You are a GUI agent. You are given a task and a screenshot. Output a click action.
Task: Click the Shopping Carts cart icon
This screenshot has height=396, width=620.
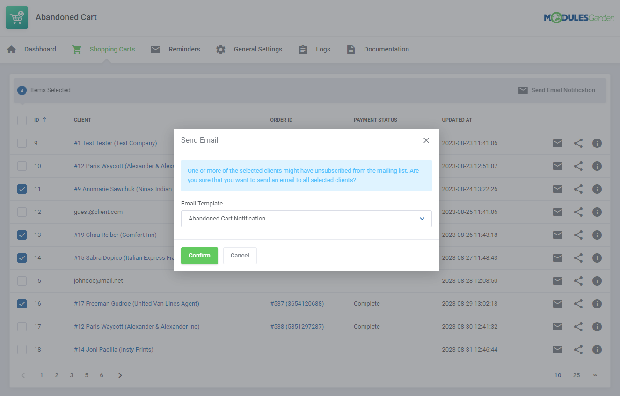tap(76, 49)
